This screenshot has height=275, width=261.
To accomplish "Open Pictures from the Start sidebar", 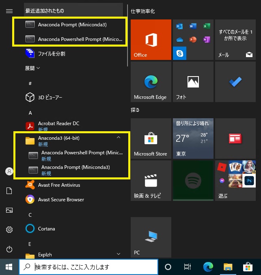I will click(9, 210).
